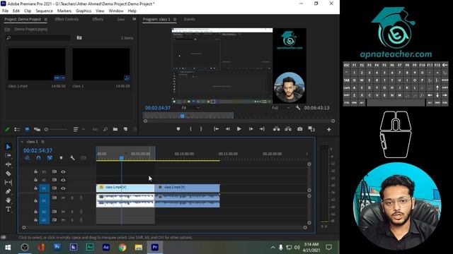Open the Full playback resolution dropdown
Screen dimensions: 453x254
[x=280, y=108]
